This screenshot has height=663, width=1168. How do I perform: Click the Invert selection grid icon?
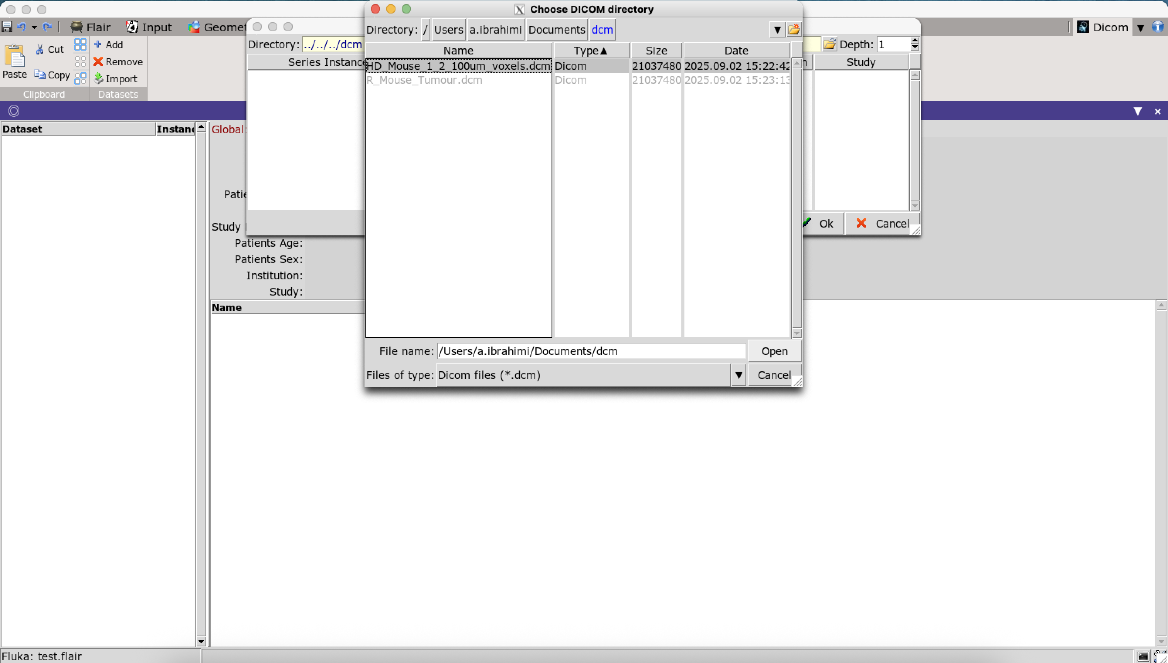(80, 78)
